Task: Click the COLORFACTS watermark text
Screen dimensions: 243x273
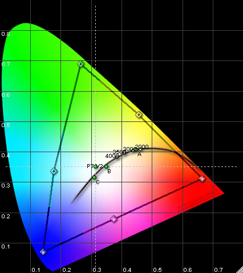Action: 198,201
